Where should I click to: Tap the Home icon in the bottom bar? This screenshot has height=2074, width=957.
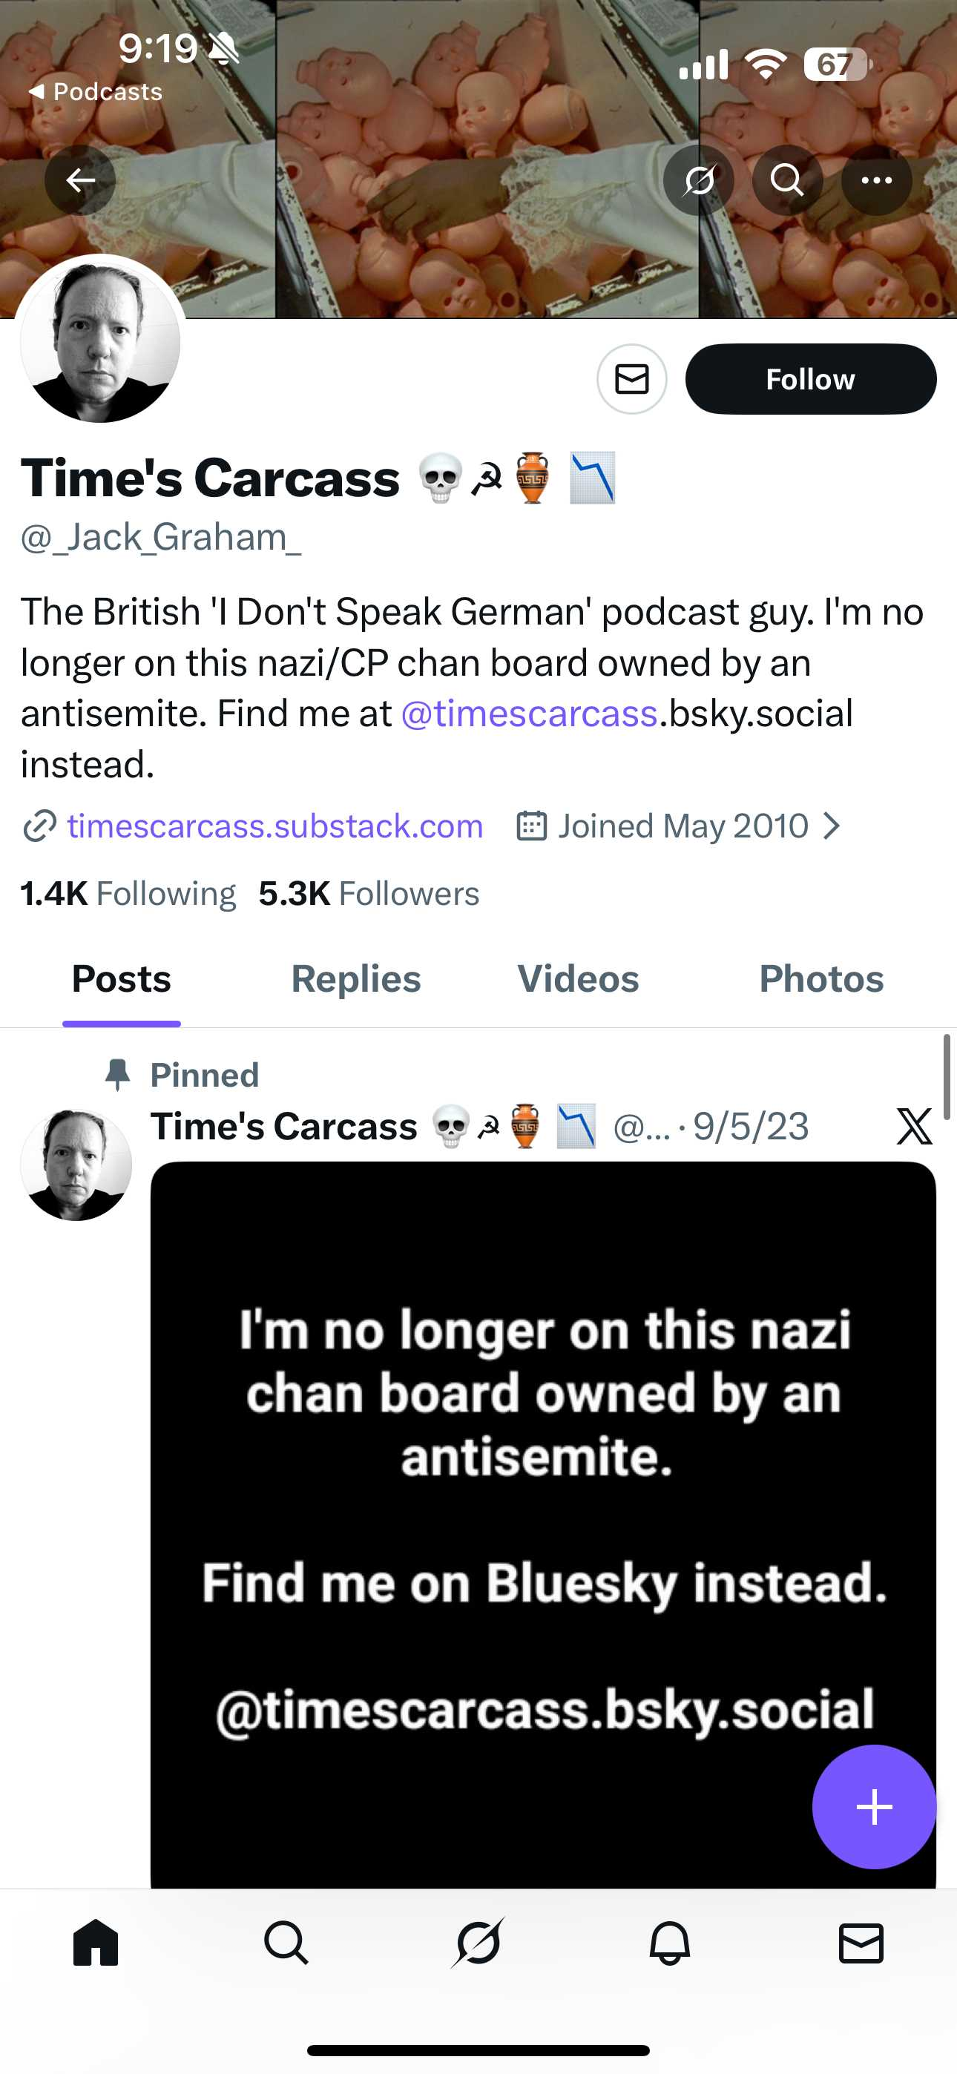click(x=96, y=1943)
